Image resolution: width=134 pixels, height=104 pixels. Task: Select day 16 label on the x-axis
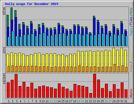[67, 101]
